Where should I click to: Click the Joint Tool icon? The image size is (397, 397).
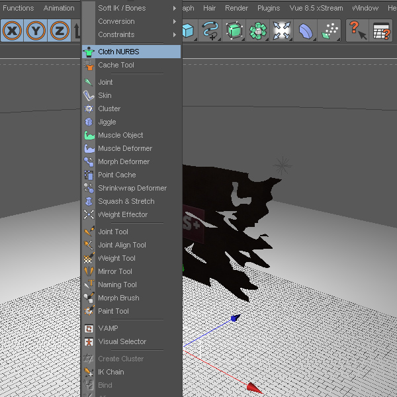[x=89, y=231]
